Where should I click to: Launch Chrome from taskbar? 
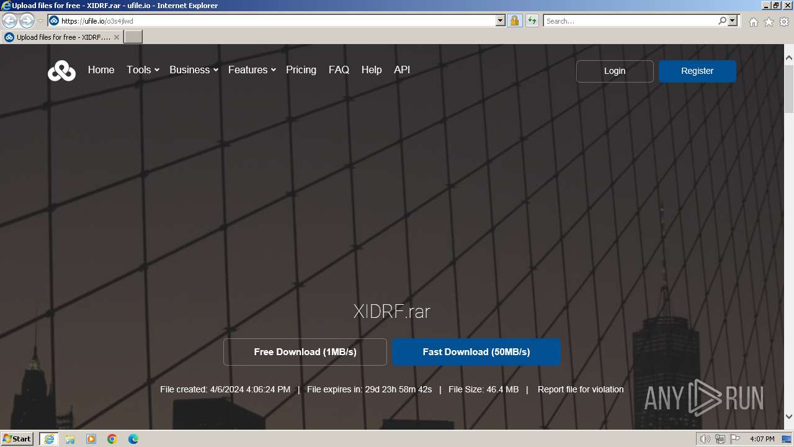point(112,439)
